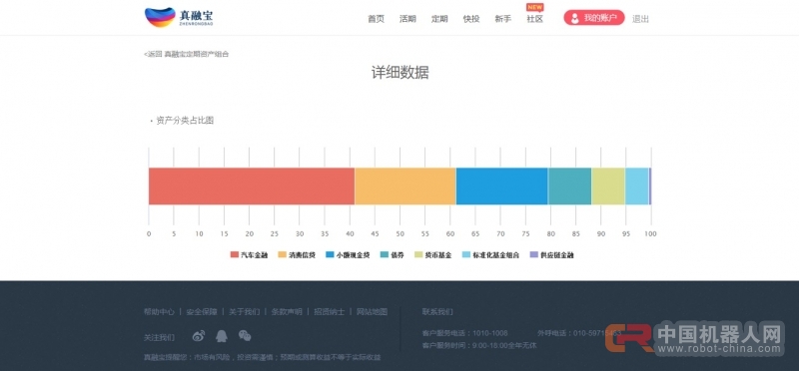
Task: Click the axis label 50
Action: tap(400, 234)
